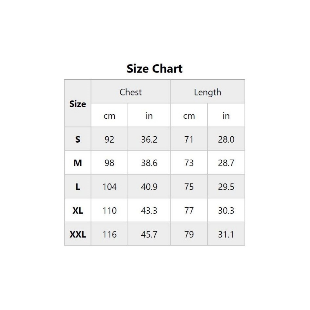Select the 43.3 chest inches value
This screenshot has width=310, height=310.
[x=149, y=210]
